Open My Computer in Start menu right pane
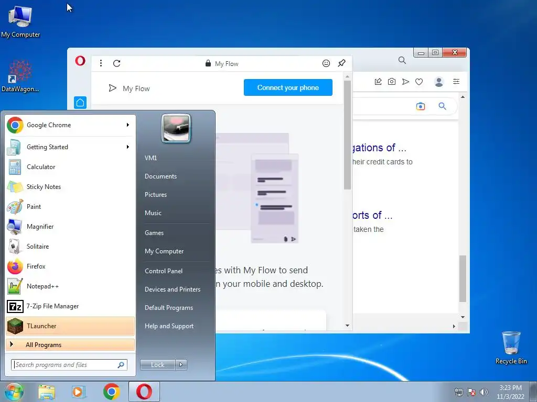 coord(164,251)
